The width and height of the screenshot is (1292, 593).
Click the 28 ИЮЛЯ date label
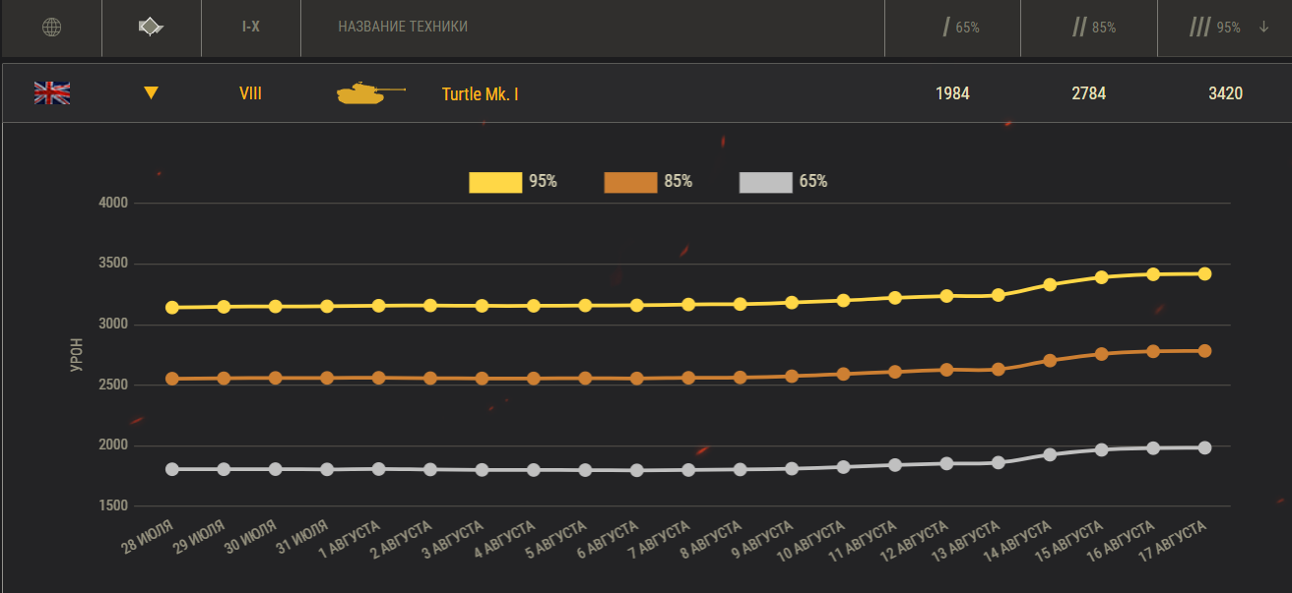149,537
